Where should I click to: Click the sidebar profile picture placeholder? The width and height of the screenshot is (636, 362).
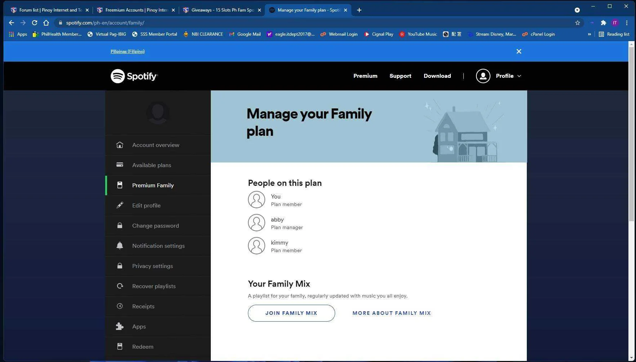click(x=158, y=113)
